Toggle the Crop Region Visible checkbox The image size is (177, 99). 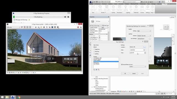click(x=100, y=37)
